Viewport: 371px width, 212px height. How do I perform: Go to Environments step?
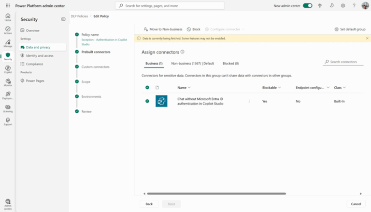click(91, 96)
